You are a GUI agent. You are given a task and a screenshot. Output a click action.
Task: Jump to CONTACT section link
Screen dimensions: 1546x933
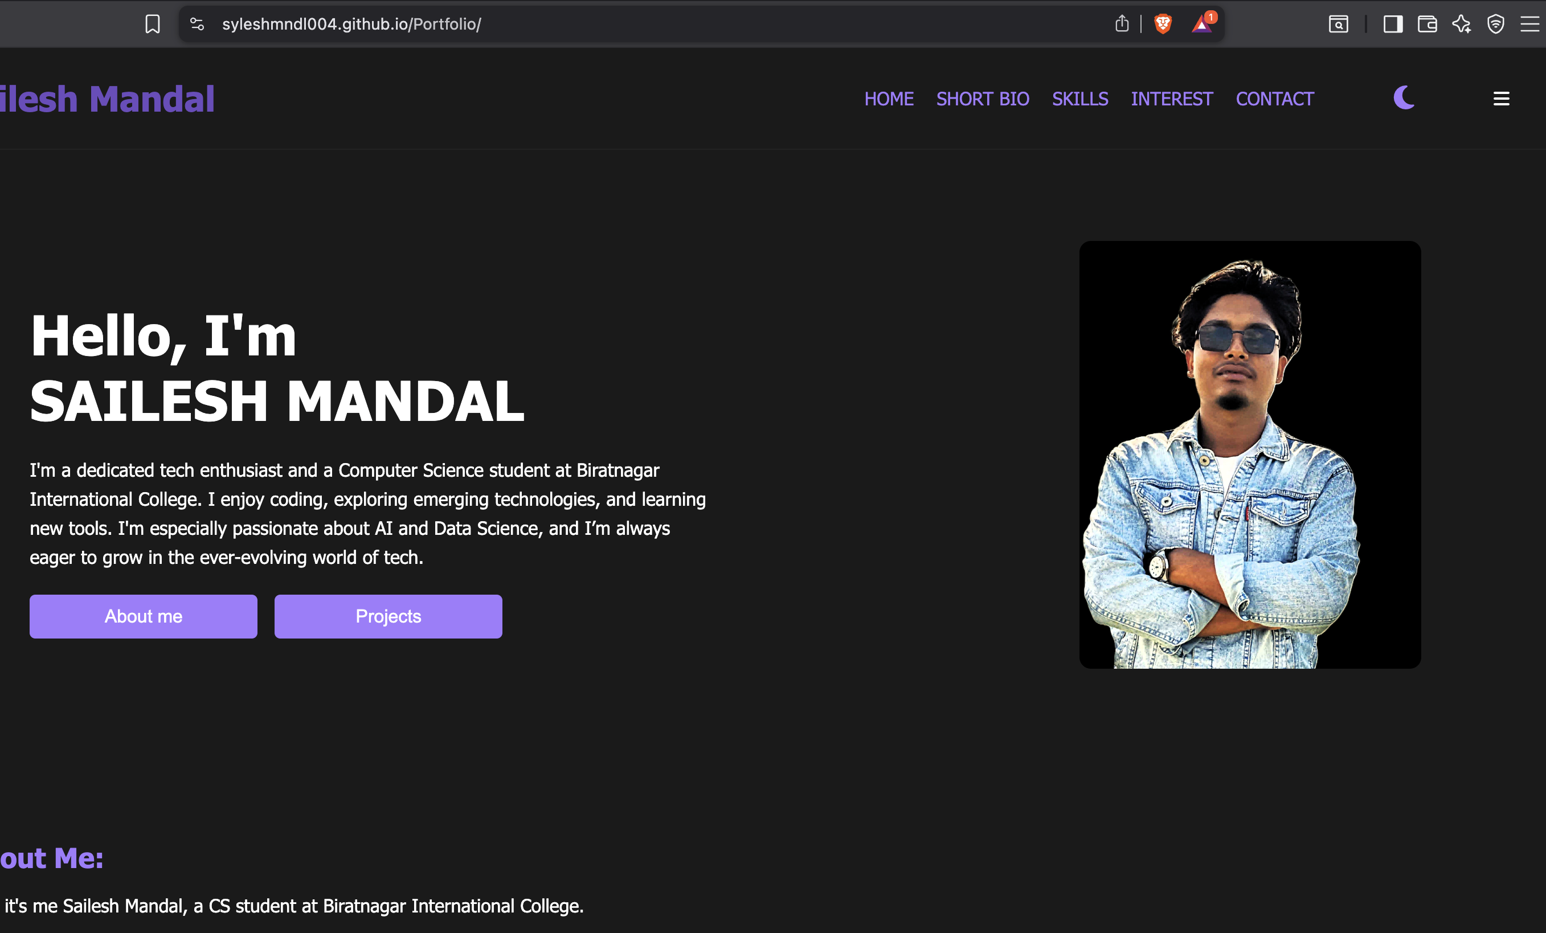click(x=1274, y=99)
